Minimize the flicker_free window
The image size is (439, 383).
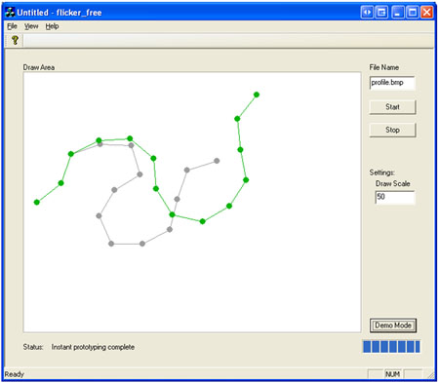(397, 13)
